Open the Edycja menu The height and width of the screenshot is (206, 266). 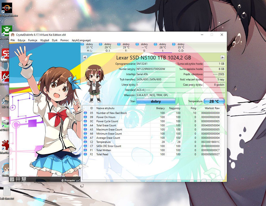pos(21,40)
